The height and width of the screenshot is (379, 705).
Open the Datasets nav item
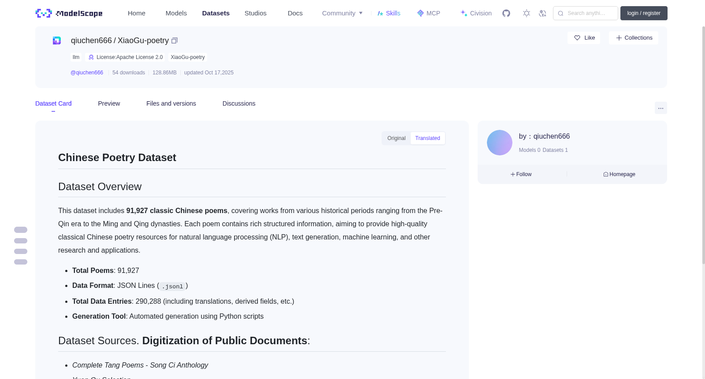(216, 13)
